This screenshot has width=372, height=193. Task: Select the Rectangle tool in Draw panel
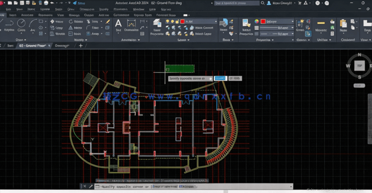click(41, 21)
